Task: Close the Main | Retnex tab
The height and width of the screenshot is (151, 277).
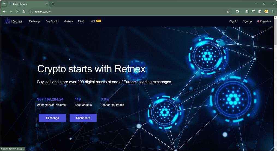Action: tap(46, 4)
